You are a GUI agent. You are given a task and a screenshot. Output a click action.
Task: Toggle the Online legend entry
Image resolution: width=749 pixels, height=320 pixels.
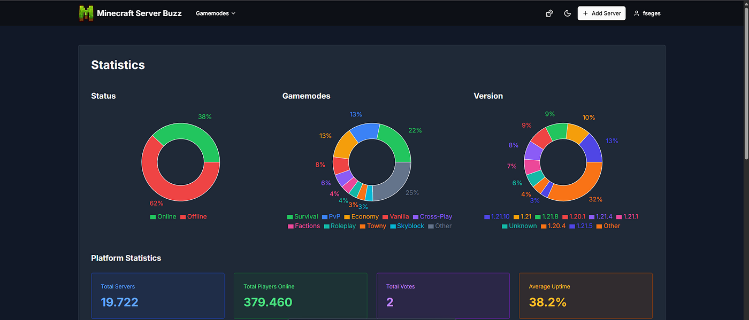coord(163,216)
